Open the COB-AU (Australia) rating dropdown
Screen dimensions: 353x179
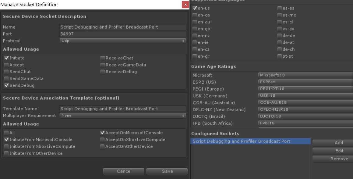(305, 102)
